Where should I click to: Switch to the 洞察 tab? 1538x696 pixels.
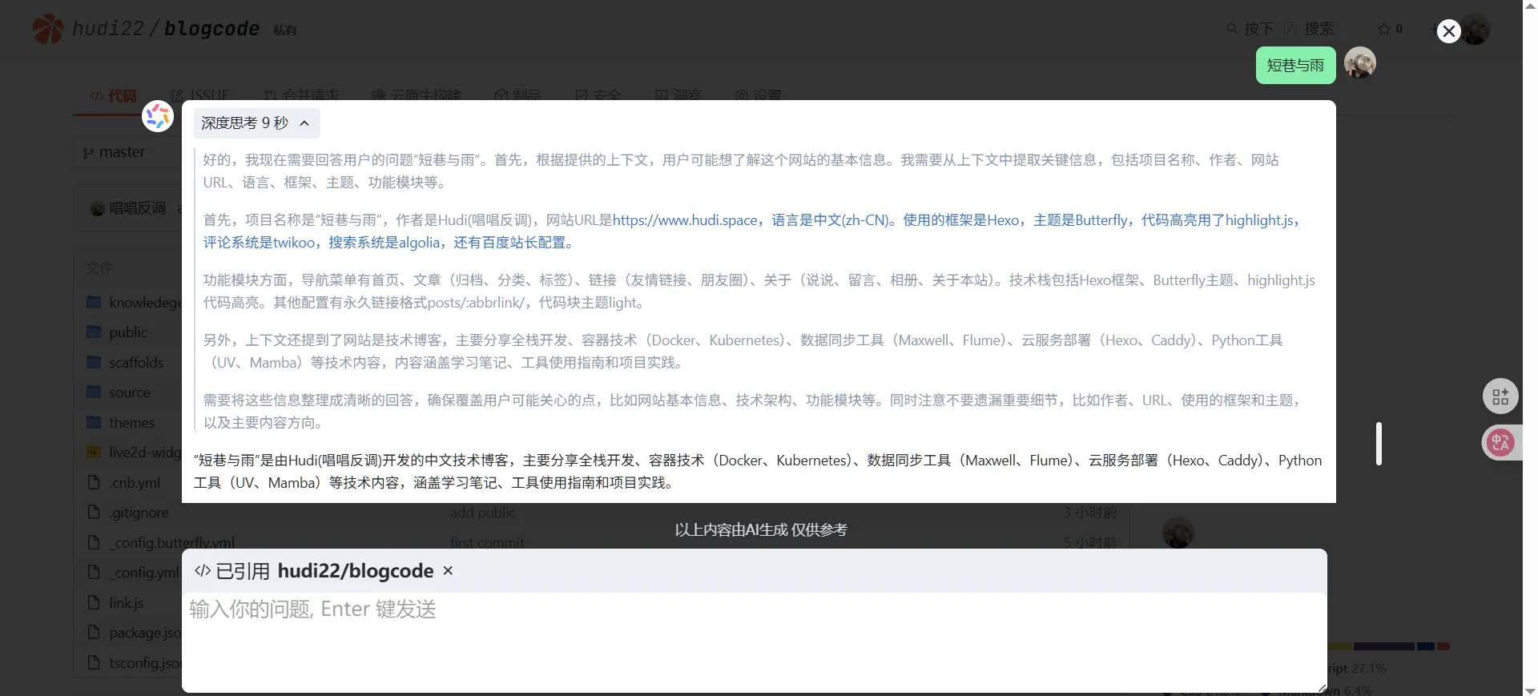678,96
